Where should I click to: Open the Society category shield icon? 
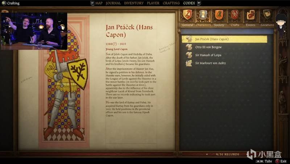(219, 15)
